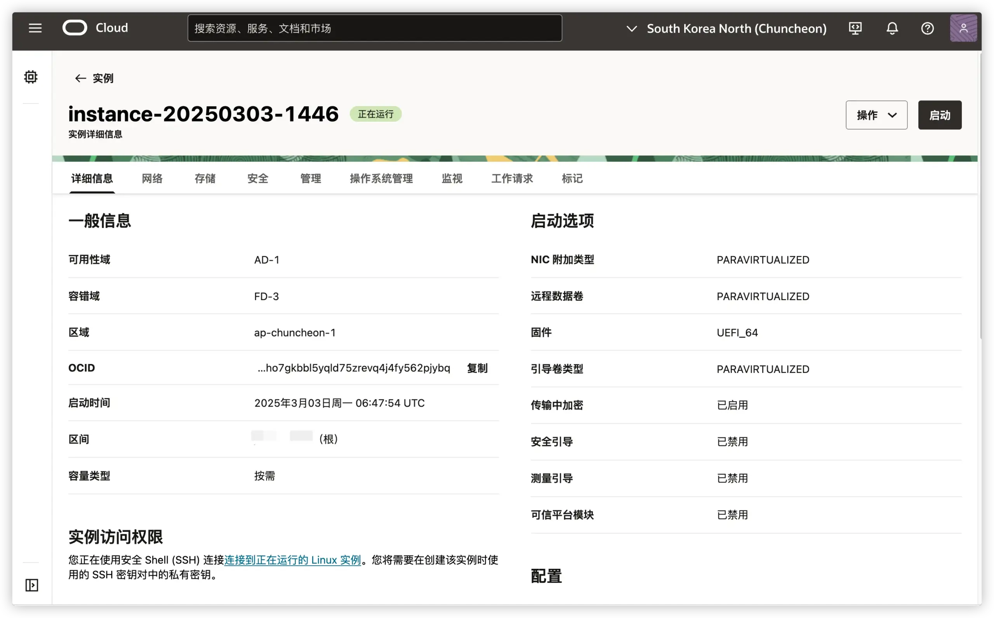Screen dimensions: 994x618
Task: Click the compute instance icon in sidebar
Action: (31, 76)
